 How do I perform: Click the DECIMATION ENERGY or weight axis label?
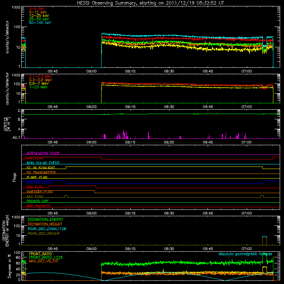[5, 230]
